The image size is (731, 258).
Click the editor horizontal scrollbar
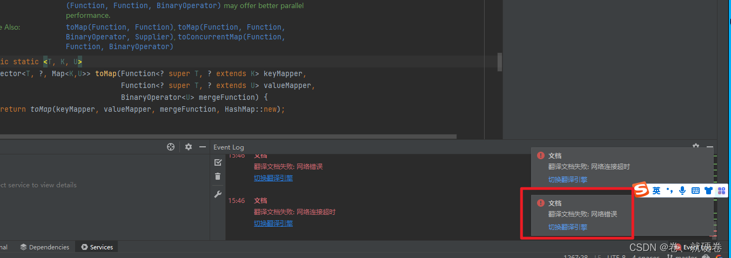point(228,137)
